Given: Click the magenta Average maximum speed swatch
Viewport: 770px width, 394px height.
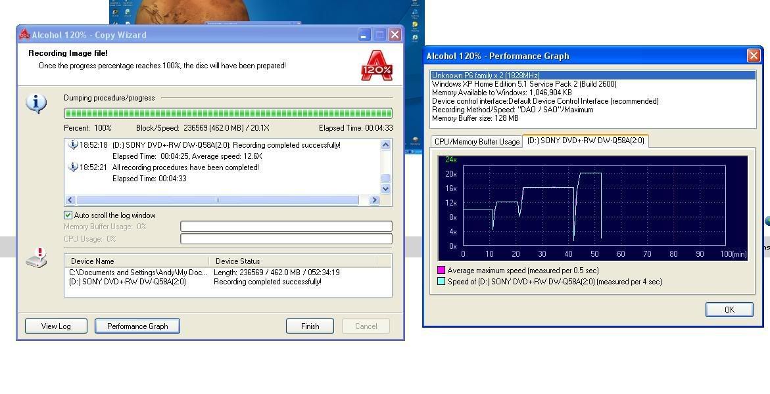Looking at the screenshot, I should click(x=441, y=270).
